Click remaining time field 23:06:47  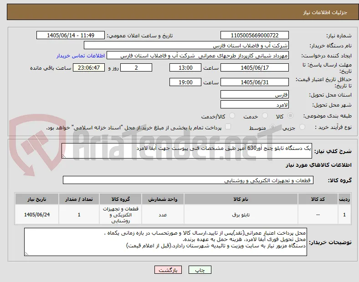click(x=89, y=68)
